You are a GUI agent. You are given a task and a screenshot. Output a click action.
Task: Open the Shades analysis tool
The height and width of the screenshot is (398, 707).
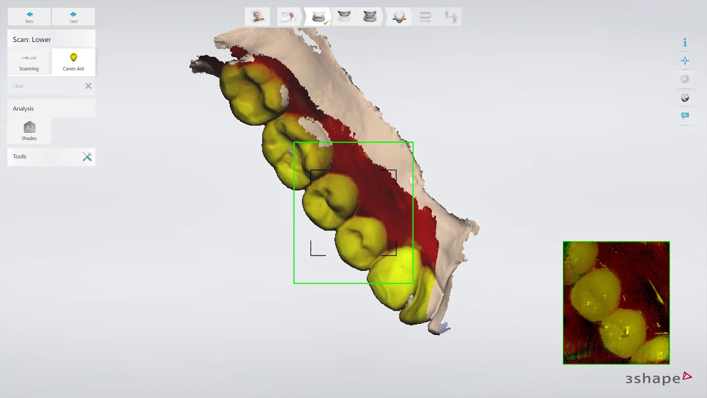29,131
